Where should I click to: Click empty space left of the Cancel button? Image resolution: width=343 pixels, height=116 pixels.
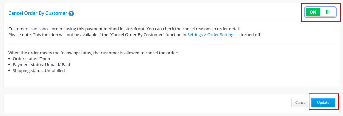pyautogui.click(x=146, y=102)
